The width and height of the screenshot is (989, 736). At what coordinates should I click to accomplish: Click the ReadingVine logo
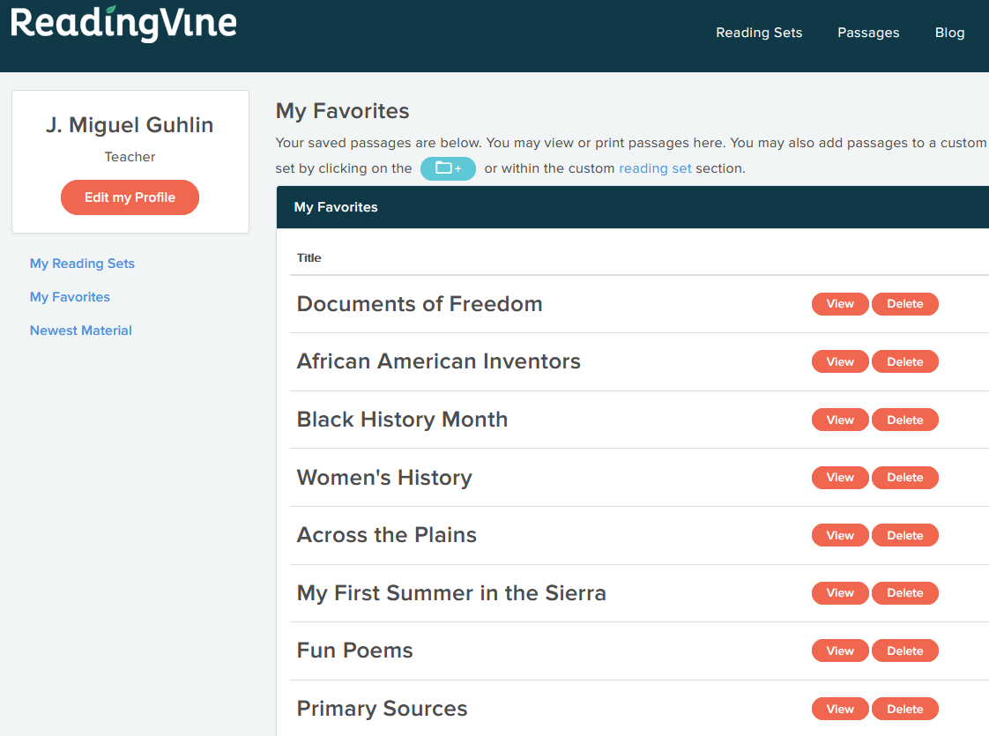pos(124,24)
